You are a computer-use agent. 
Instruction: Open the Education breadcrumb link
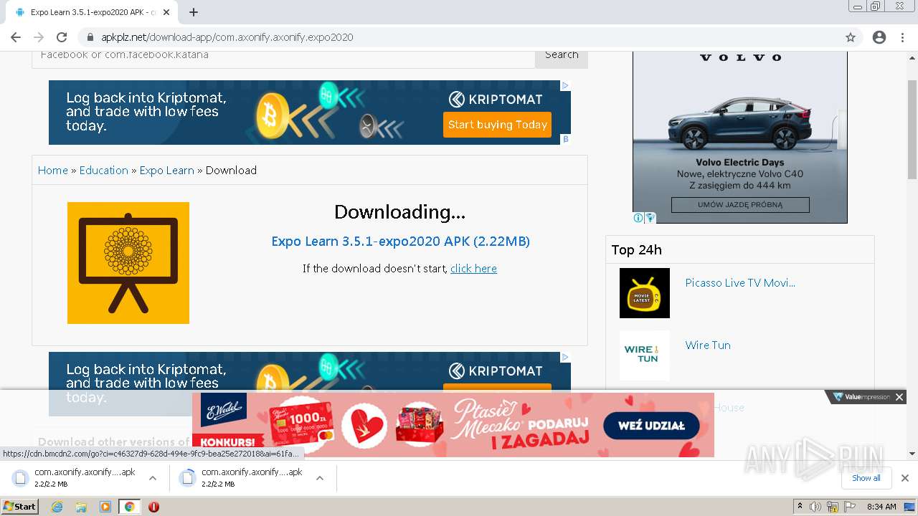pyautogui.click(x=104, y=171)
